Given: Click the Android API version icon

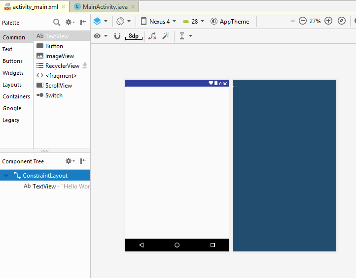Looking at the screenshot, I should click(186, 22).
